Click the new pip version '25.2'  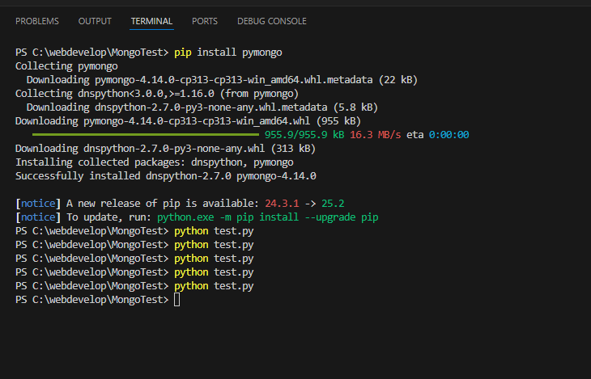(333, 204)
